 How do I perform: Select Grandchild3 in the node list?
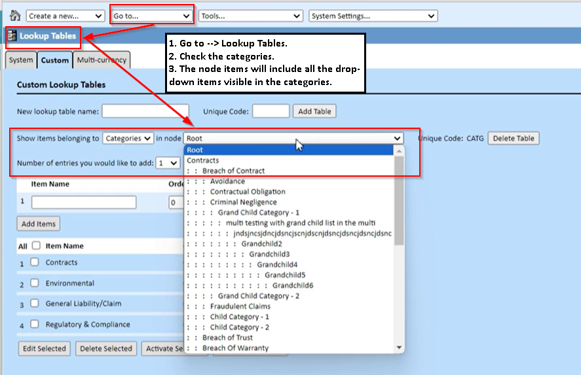289,255
